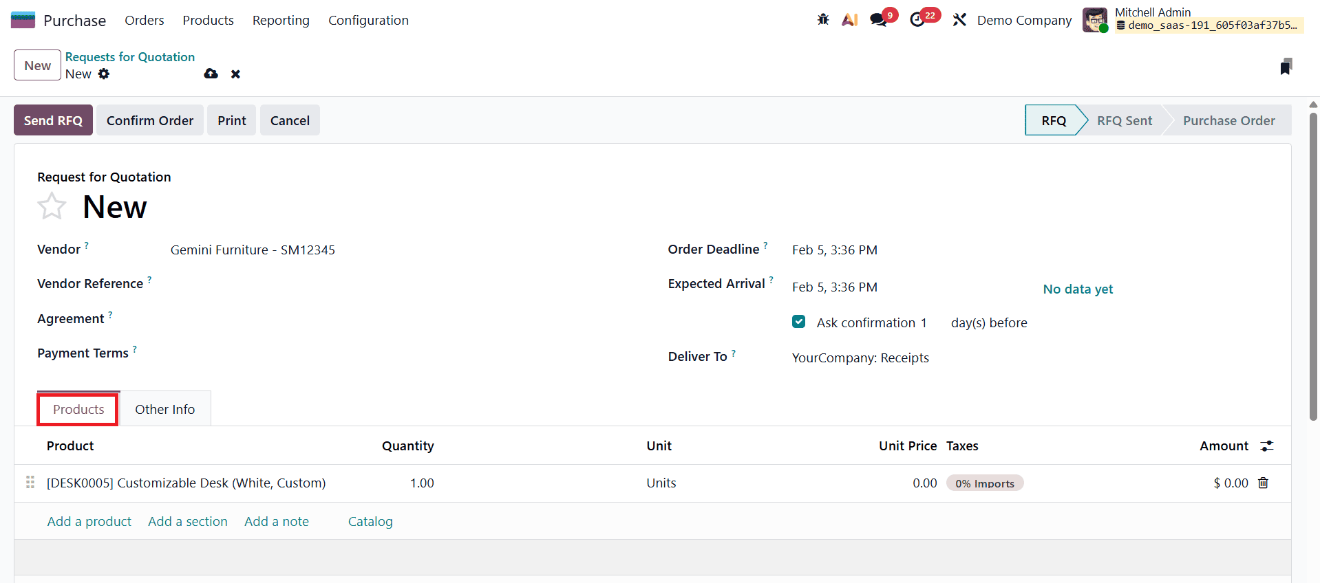1320x583 pixels.
Task: Open the Vendor selection field
Action: (x=253, y=250)
